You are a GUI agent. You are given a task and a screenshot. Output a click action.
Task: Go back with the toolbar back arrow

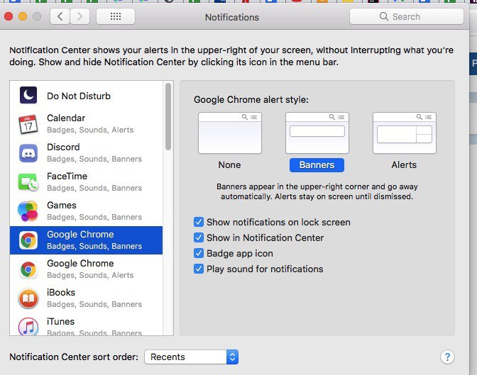pos(60,16)
